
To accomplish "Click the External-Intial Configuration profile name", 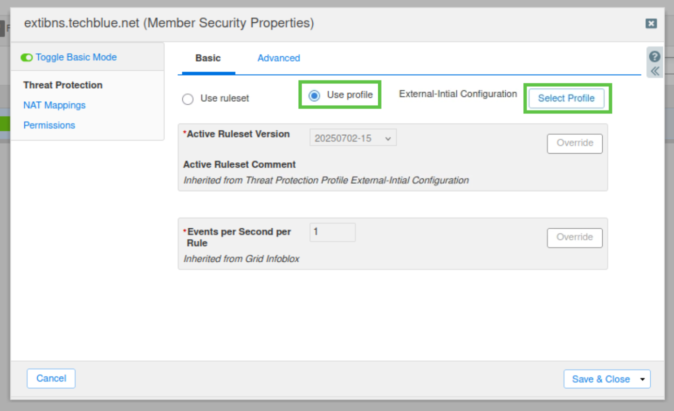I will point(458,94).
